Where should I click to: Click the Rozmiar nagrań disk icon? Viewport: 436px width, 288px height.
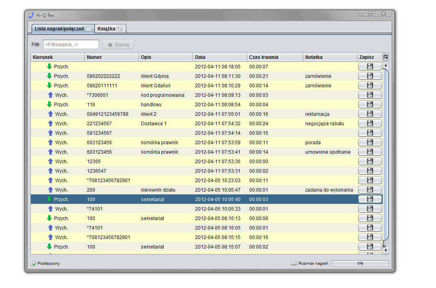294,263
